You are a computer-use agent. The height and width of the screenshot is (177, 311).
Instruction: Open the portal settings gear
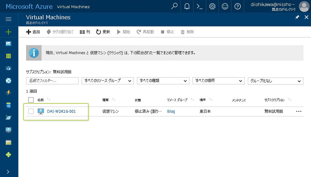click(x=212, y=6)
